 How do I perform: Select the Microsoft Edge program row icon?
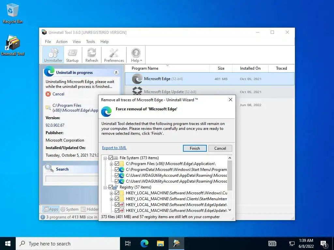click(137, 79)
